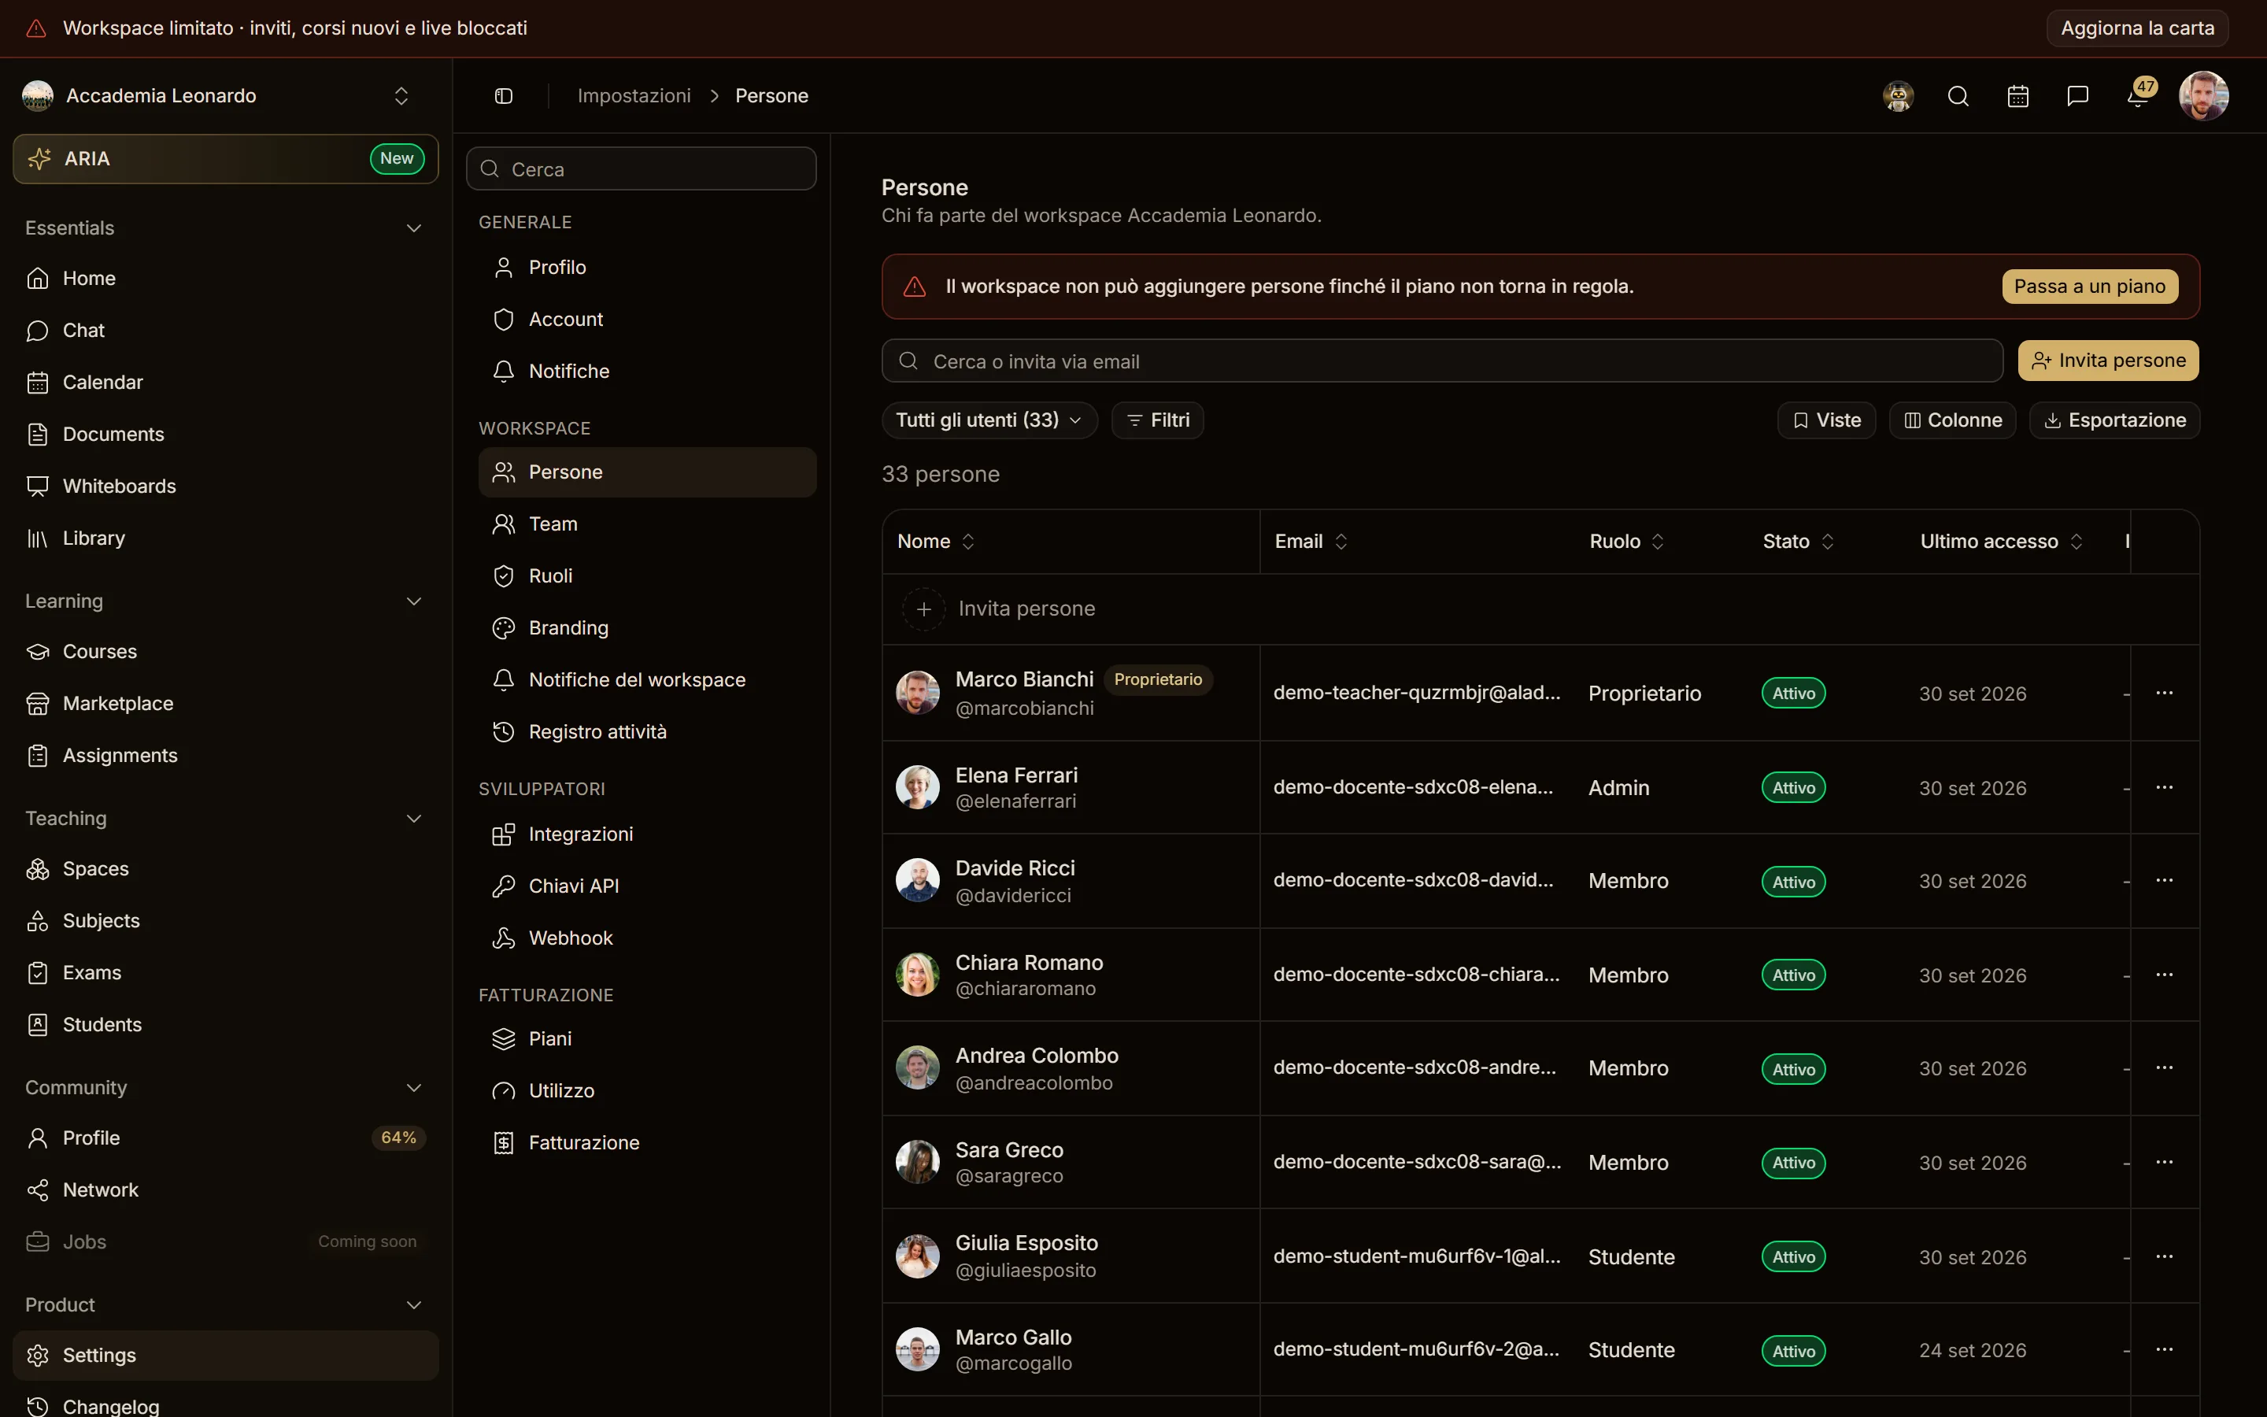
Task: Click the ARIA sparkle assistant item
Action: 226,158
